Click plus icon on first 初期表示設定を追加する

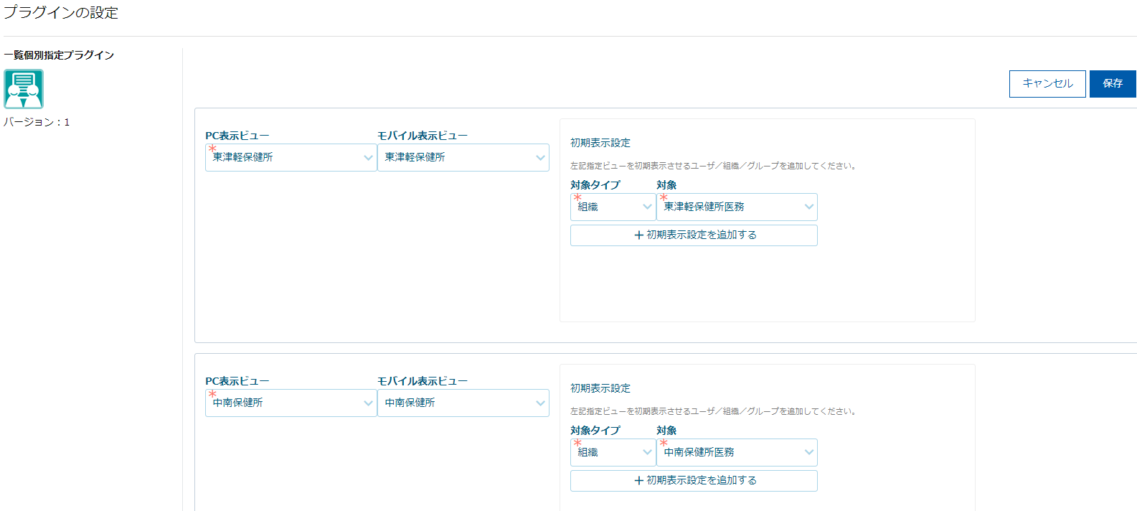pos(638,235)
